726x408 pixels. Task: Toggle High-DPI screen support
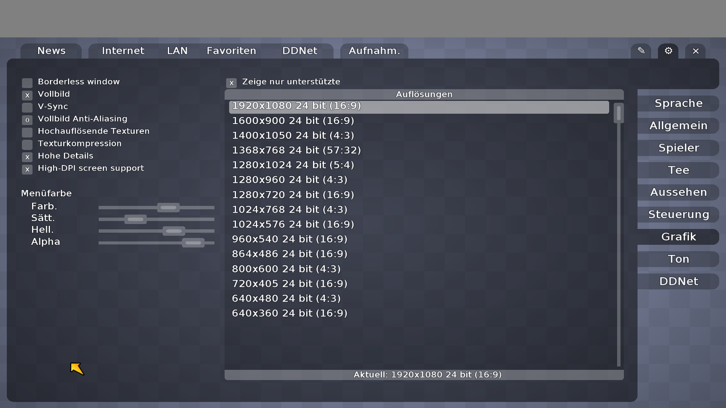click(27, 170)
